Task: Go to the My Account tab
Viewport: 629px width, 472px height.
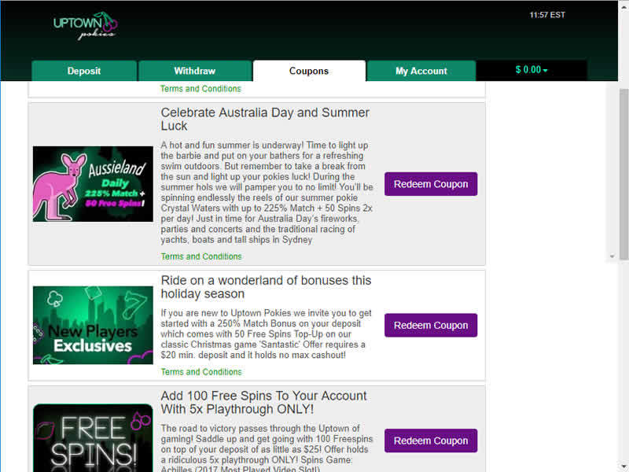Action: click(x=421, y=71)
